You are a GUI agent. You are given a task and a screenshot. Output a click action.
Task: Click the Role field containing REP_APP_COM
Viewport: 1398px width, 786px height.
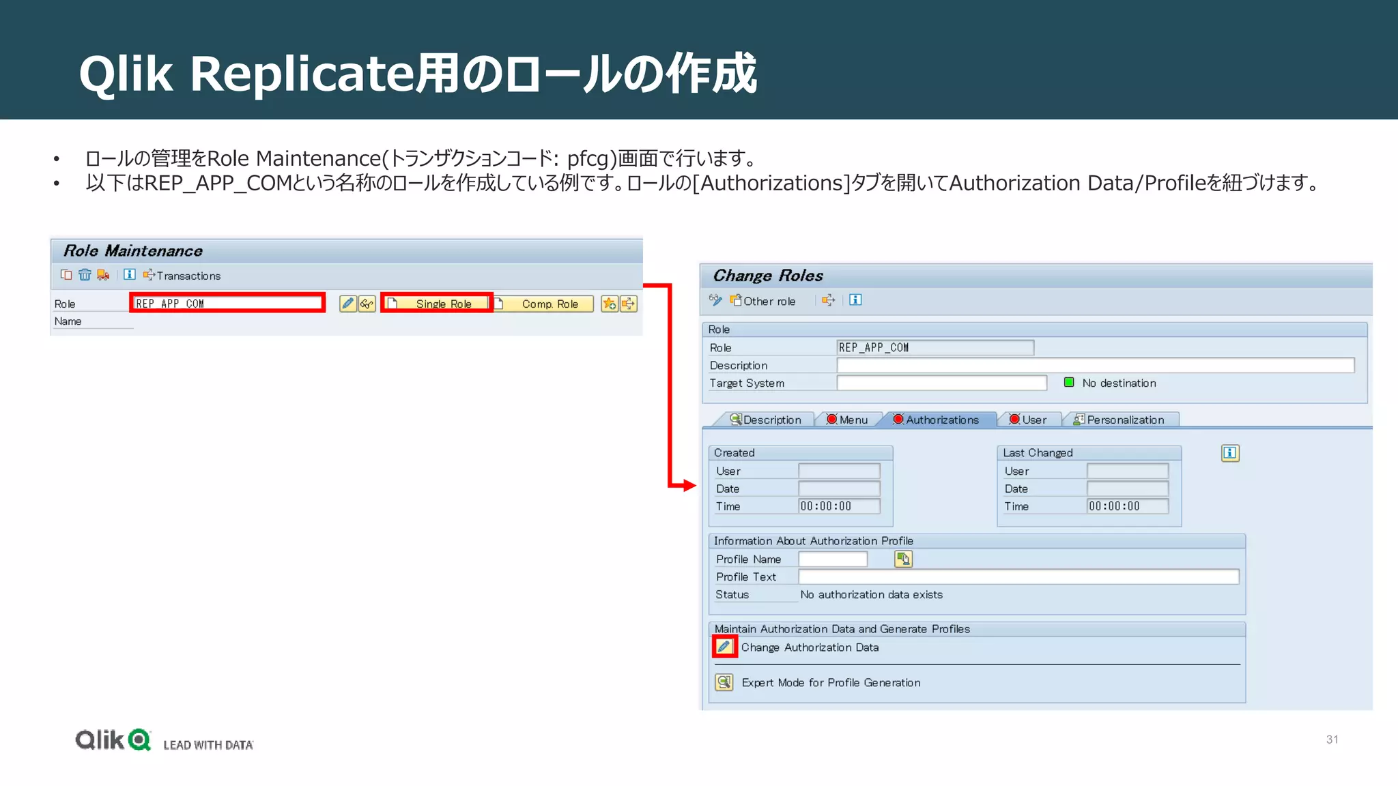pyautogui.click(x=227, y=303)
